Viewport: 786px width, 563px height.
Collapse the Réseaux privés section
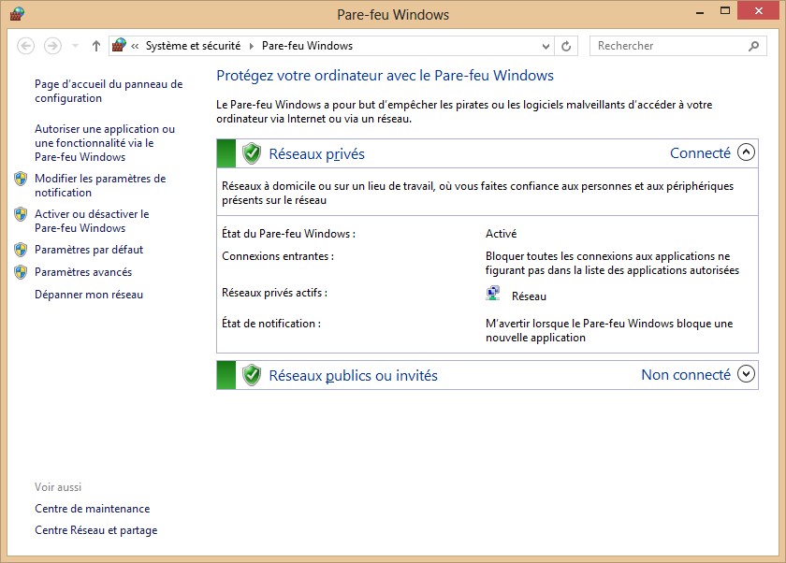pos(746,152)
